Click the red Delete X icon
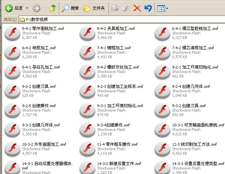The height and width of the screenshot is (174, 225). coord(137,8)
